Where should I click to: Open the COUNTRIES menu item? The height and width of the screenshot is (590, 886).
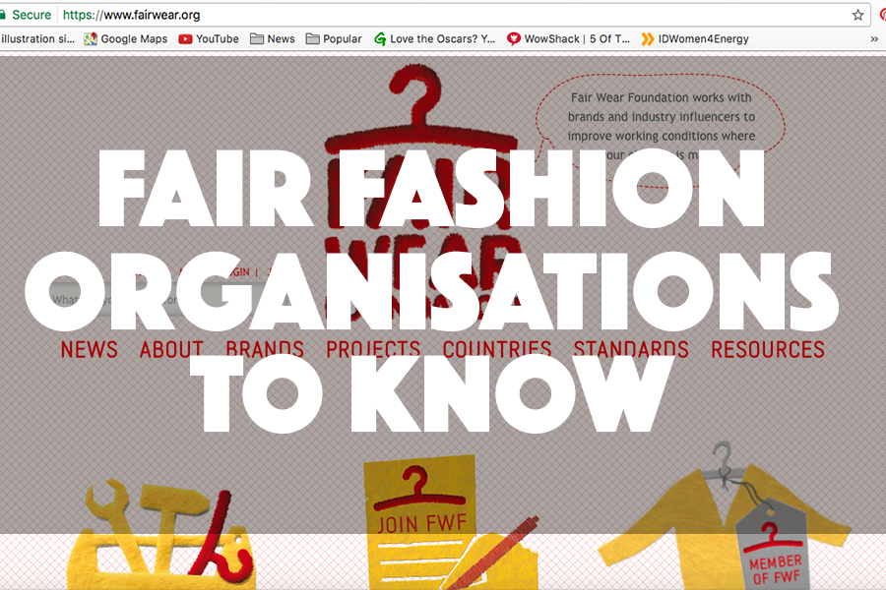(497, 349)
